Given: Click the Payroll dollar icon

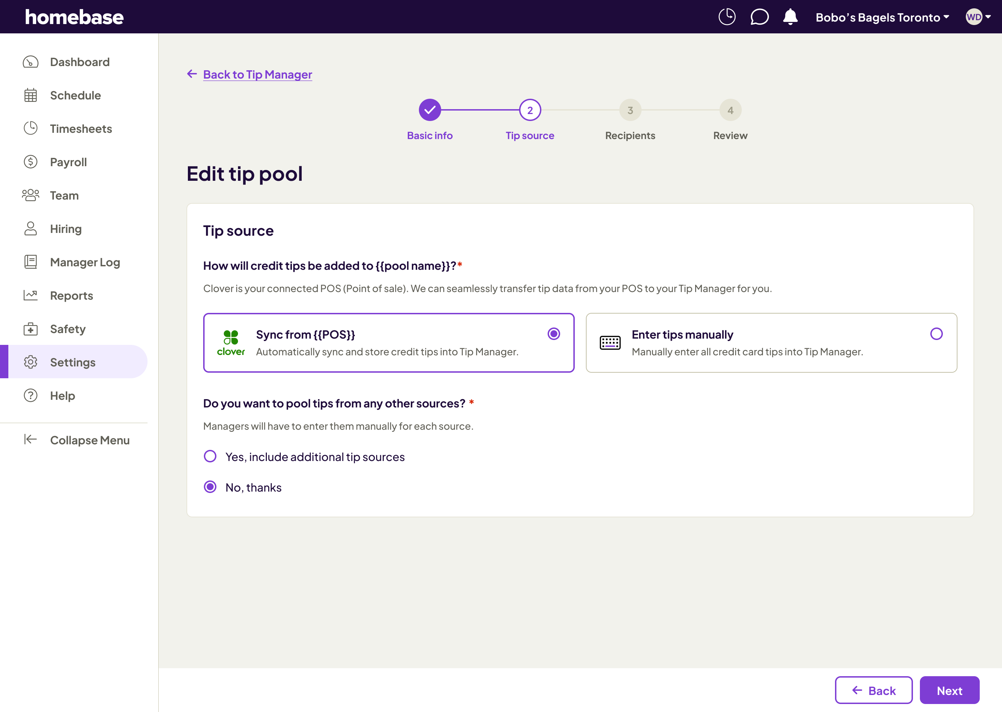Looking at the screenshot, I should (x=30, y=162).
